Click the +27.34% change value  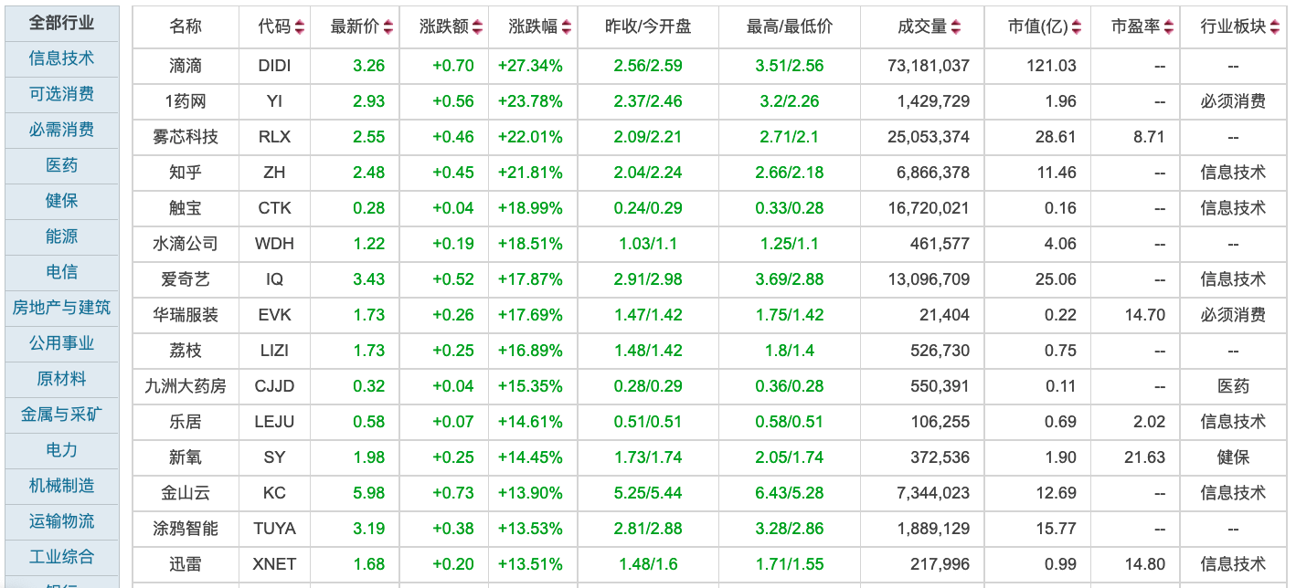[x=530, y=66]
